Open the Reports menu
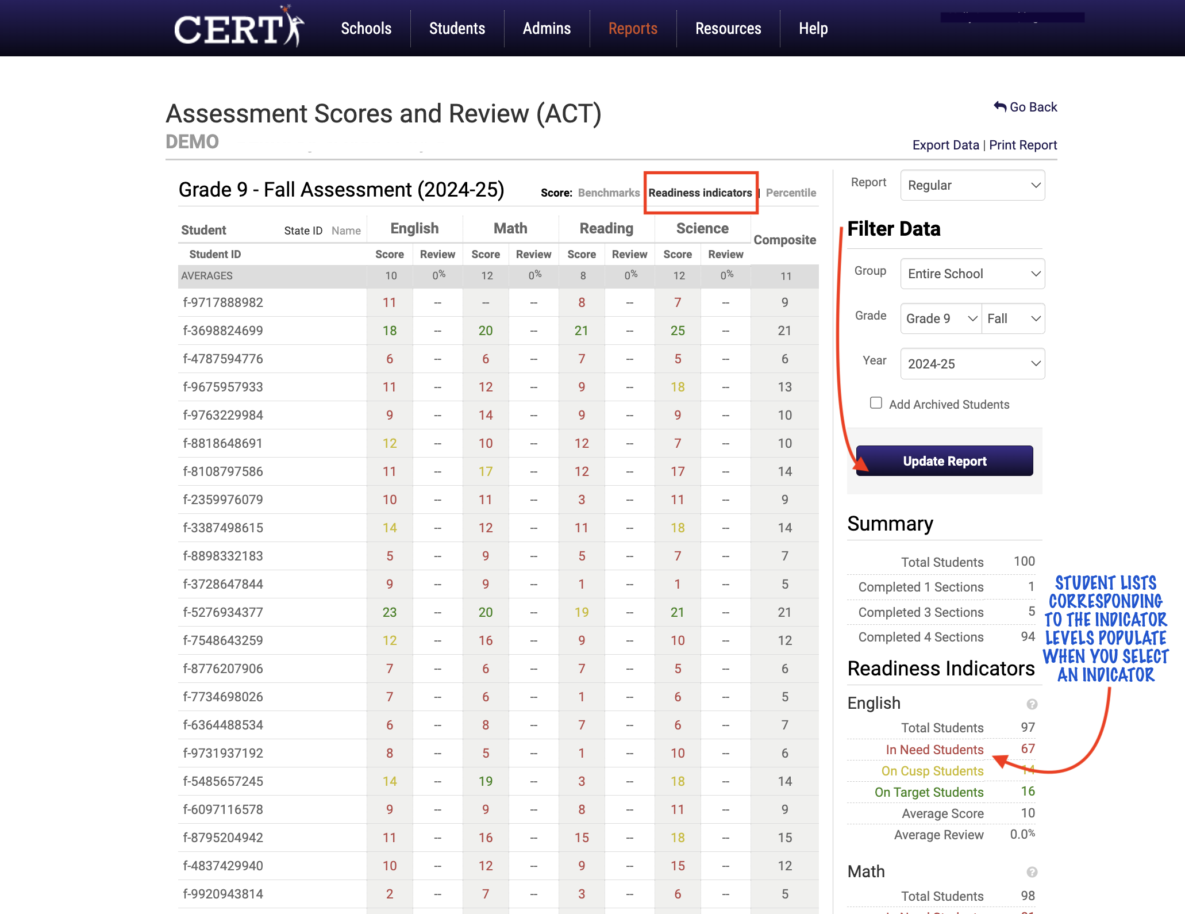 coord(632,28)
